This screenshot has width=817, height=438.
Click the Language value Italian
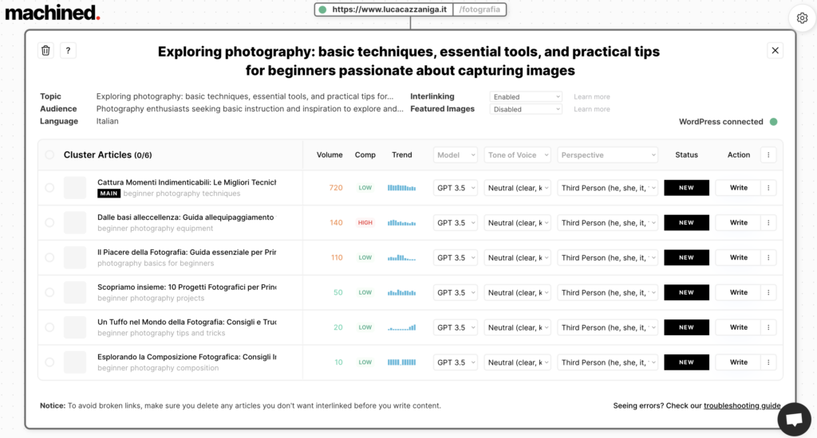pyautogui.click(x=108, y=121)
